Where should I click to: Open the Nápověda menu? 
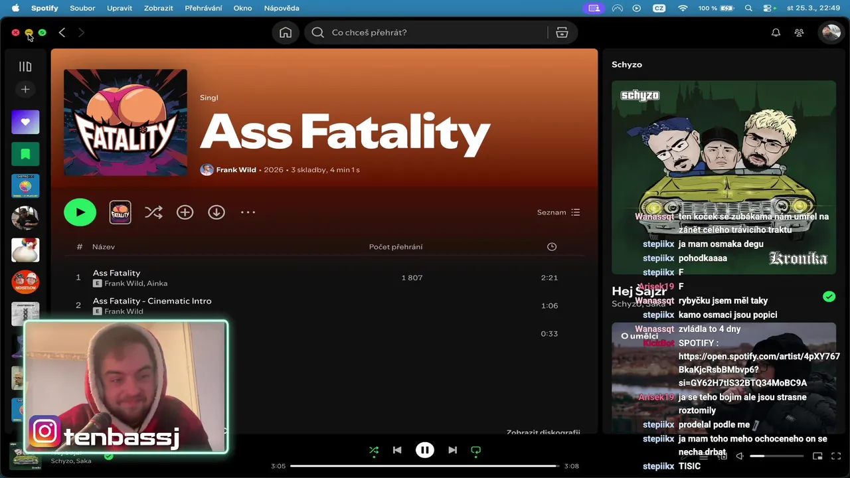click(x=282, y=8)
